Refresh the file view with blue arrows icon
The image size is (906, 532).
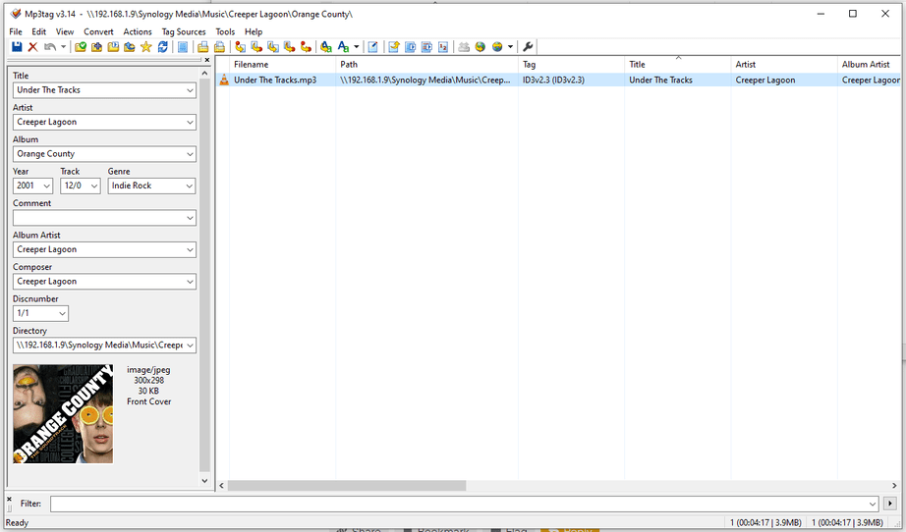pos(163,47)
